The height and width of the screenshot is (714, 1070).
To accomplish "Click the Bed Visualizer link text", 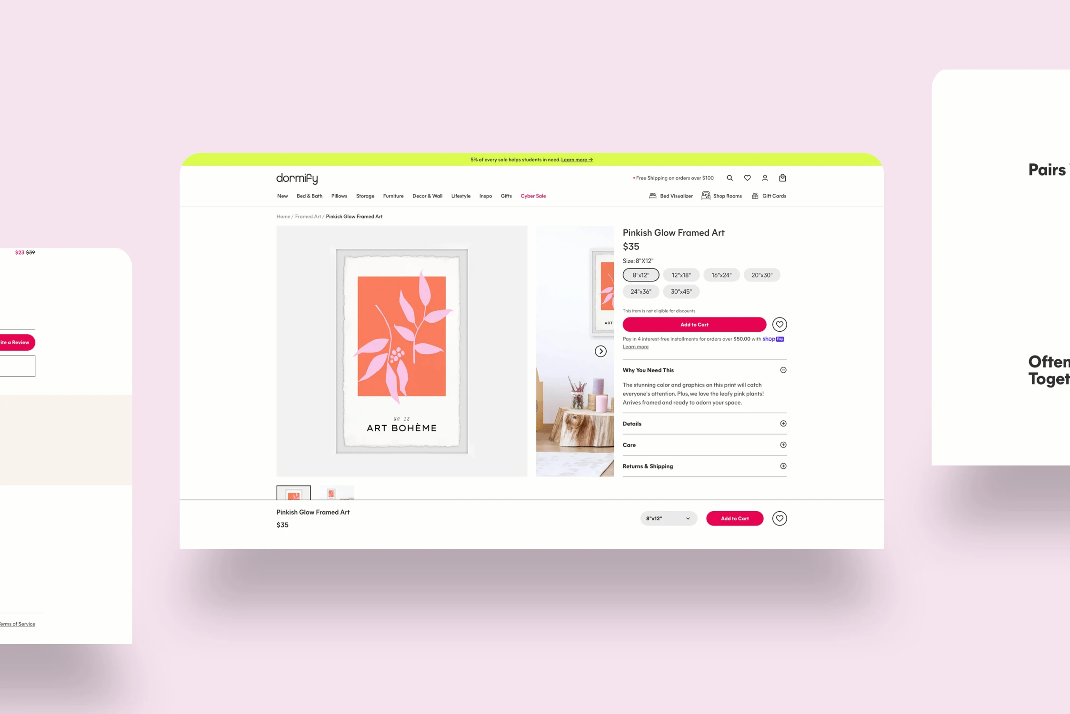I will point(676,196).
